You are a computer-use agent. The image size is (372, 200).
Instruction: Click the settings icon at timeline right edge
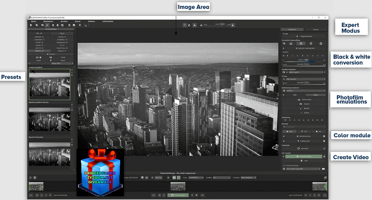[325, 178]
